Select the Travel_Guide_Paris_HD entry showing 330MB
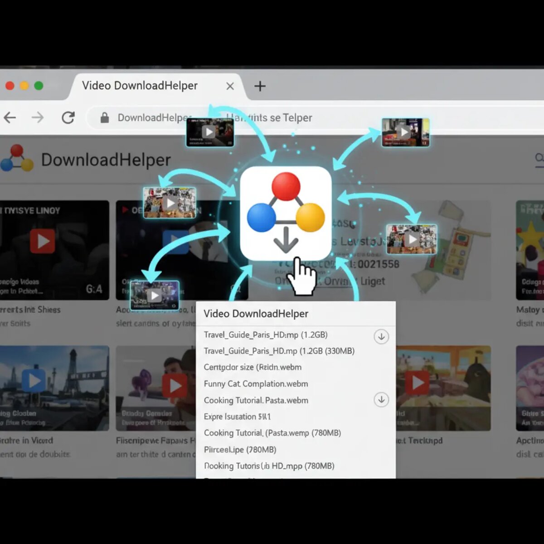 click(x=279, y=351)
